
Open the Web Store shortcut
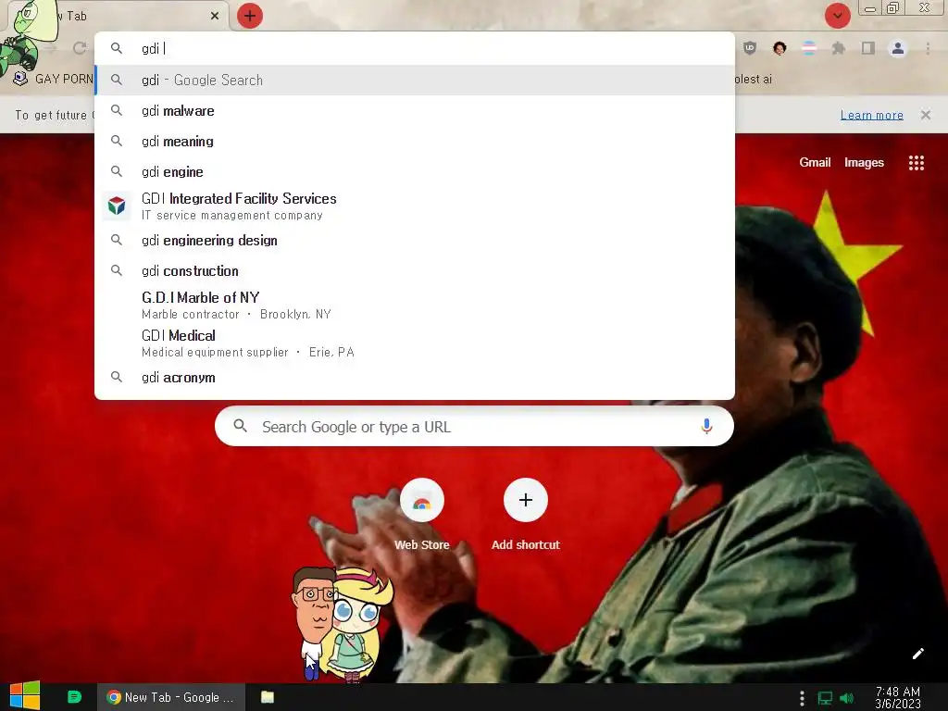(x=421, y=515)
